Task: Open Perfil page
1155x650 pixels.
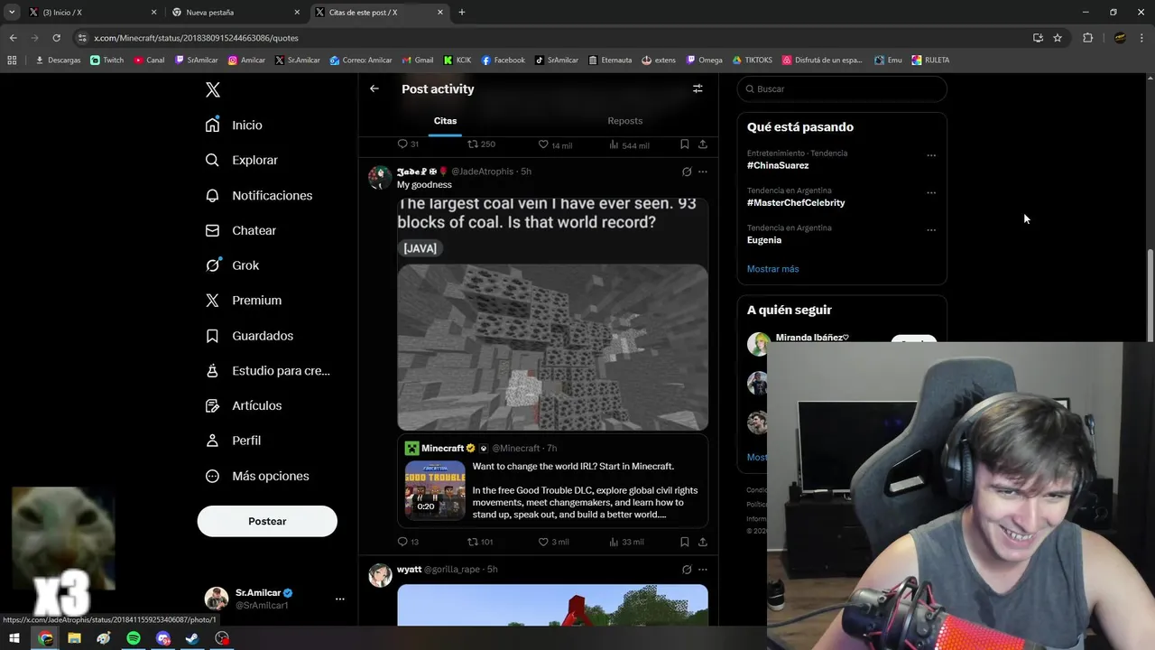Action: point(233,441)
